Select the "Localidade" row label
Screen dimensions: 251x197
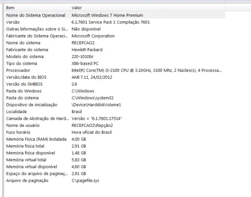click(17, 112)
